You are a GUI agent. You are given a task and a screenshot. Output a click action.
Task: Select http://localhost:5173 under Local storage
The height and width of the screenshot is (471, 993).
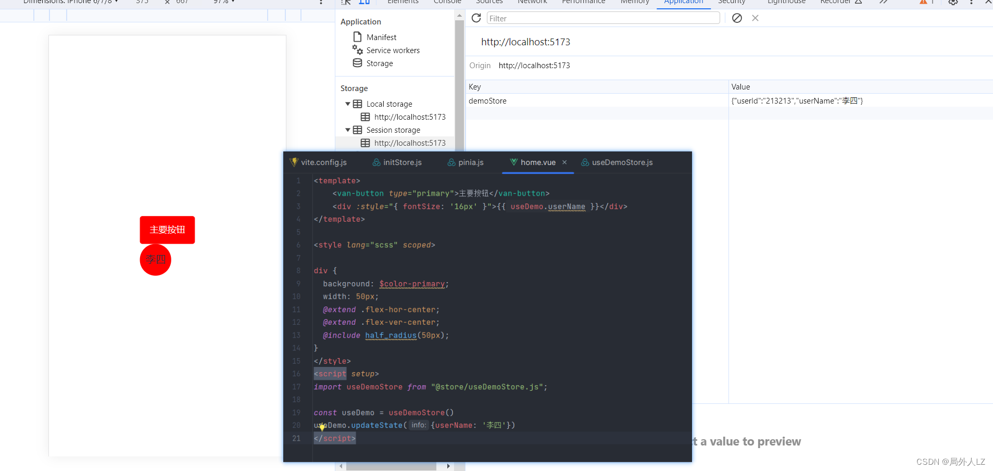pyautogui.click(x=410, y=117)
